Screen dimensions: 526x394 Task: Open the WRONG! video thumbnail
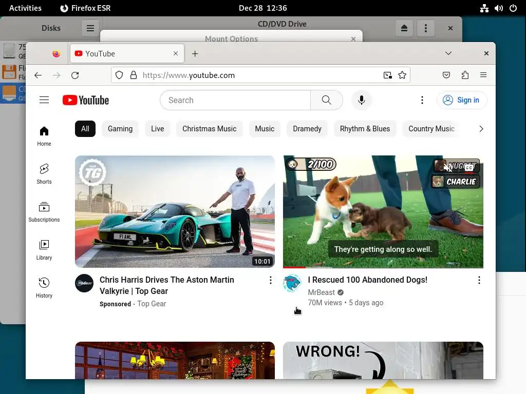[383, 361]
